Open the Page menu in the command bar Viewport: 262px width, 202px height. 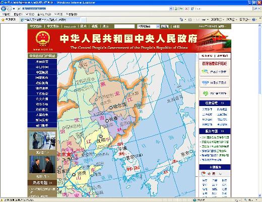[x=217, y=20]
